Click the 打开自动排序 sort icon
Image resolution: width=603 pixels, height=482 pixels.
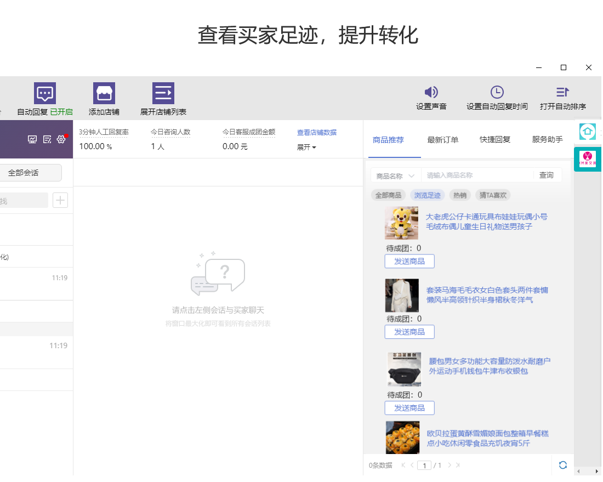(x=562, y=92)
